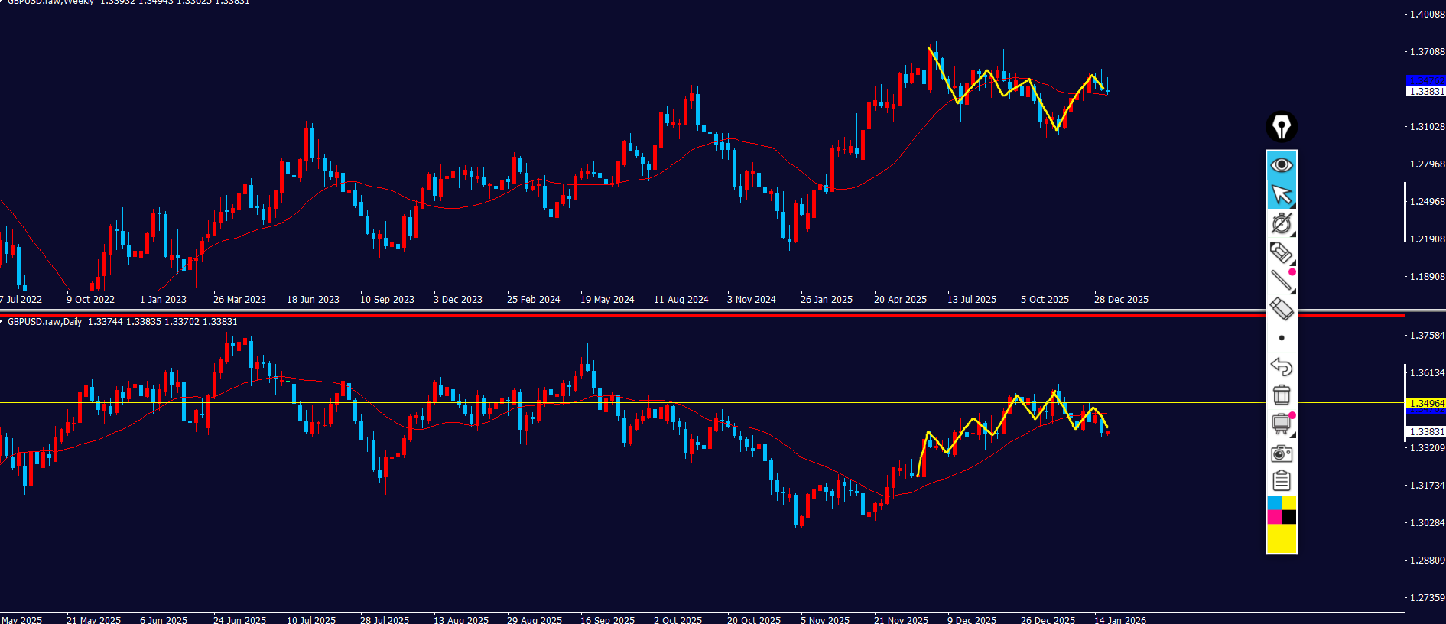Select the highlighter tool

1282,252
